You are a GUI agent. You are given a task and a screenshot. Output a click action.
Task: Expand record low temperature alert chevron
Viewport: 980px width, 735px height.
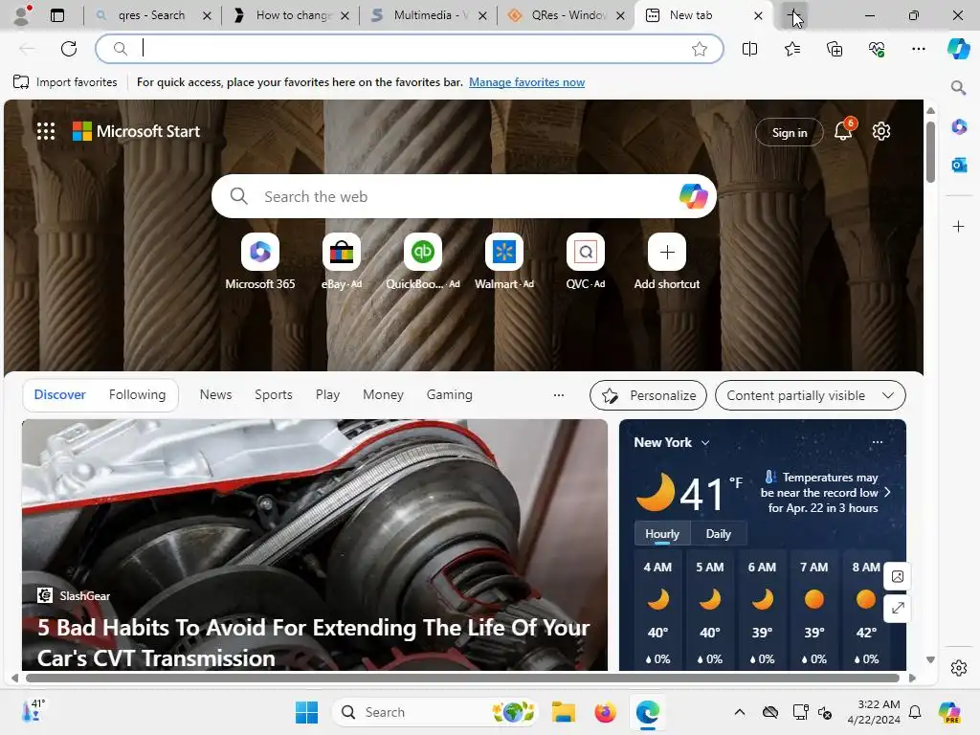[887, 493]
